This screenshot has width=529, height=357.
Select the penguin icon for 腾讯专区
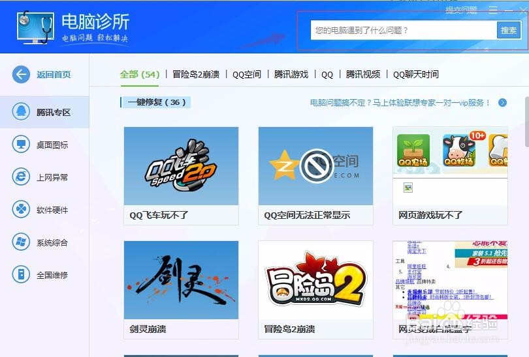point(21,111)
